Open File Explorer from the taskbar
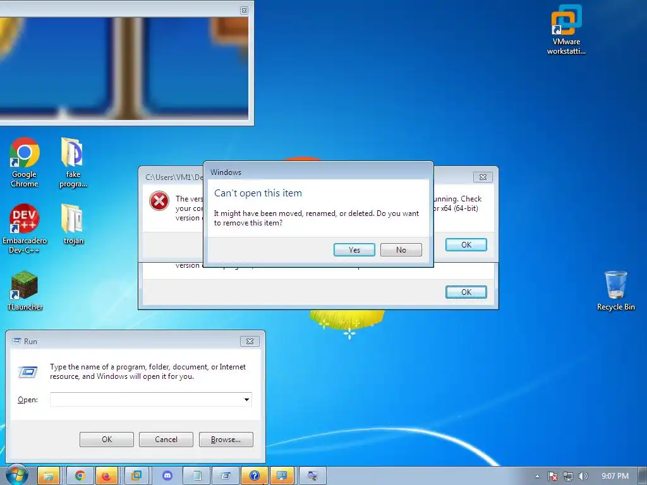The height and width of the screenshot is (485, 647). pos(48,476)
